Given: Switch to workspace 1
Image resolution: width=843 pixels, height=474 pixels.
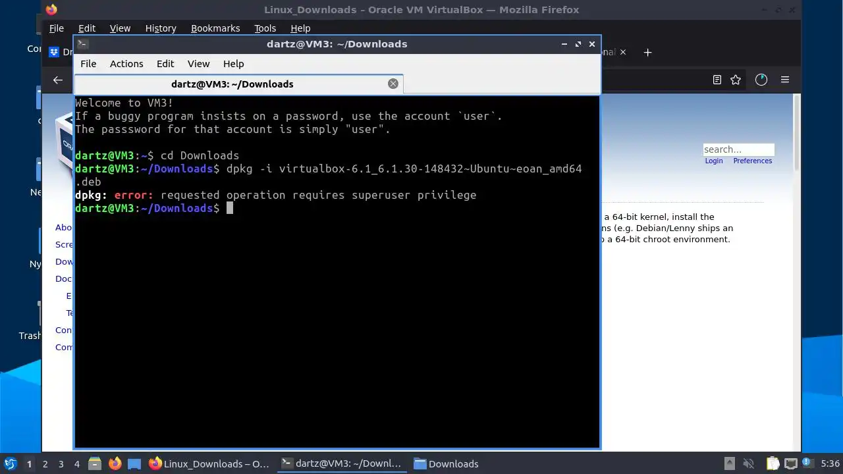Looking at the screenshot, I should (29, 463).
